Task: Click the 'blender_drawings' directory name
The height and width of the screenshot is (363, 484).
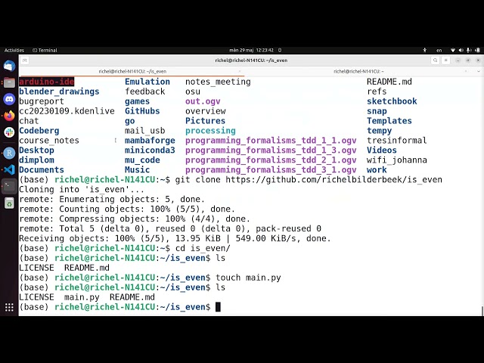Action: coord(59,92)
